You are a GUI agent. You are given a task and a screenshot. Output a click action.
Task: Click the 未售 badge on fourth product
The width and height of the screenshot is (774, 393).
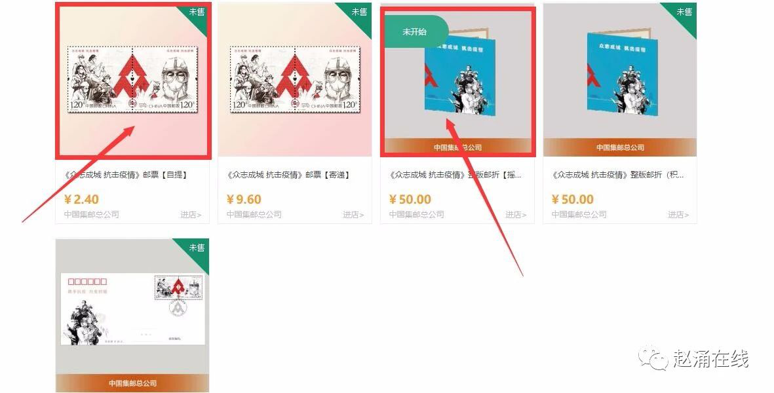click(x=684, y=12)
